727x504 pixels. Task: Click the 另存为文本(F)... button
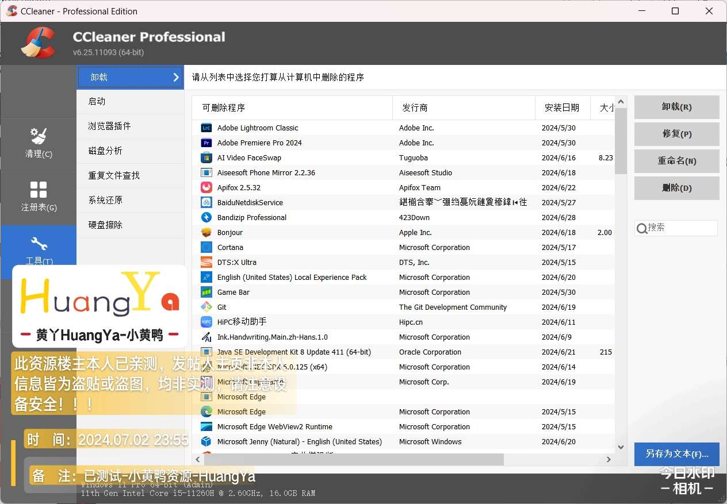point(676,454)
